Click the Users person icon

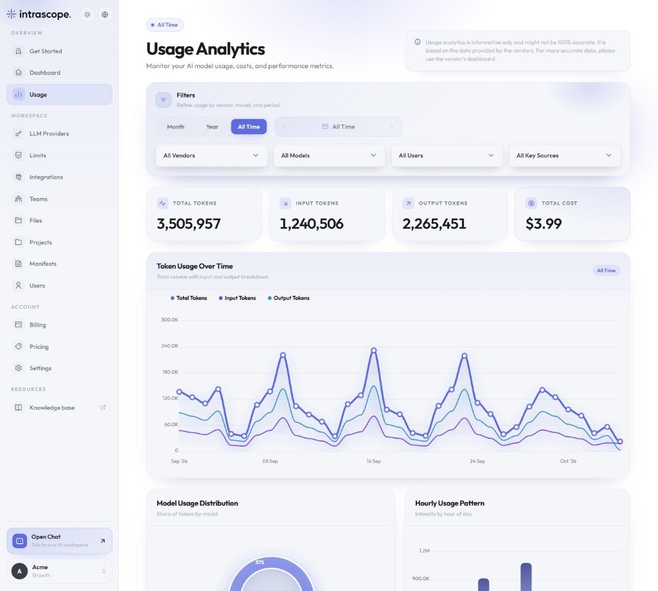click(x=19, y=286)
